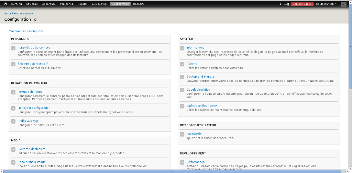The width and height of the screenshot is (352, 173).
Task: Open the AES settings menu
Action: coord(100,4)
